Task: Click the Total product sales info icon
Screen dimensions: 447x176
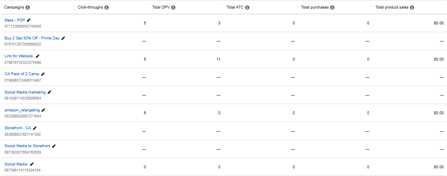Action: [x=412, y=7]
